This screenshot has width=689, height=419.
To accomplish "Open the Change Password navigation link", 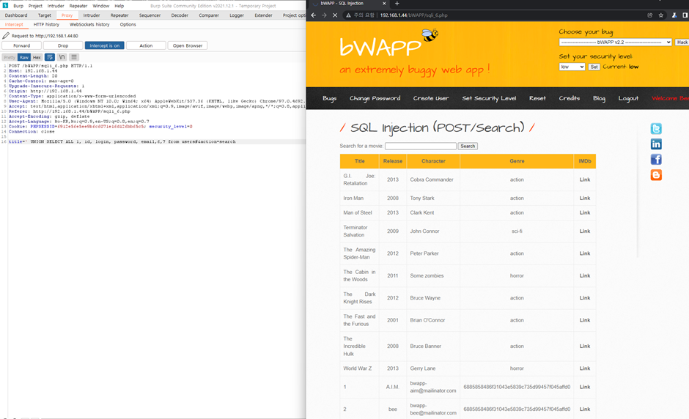I will pyautogui.click(x=375, y=98).
